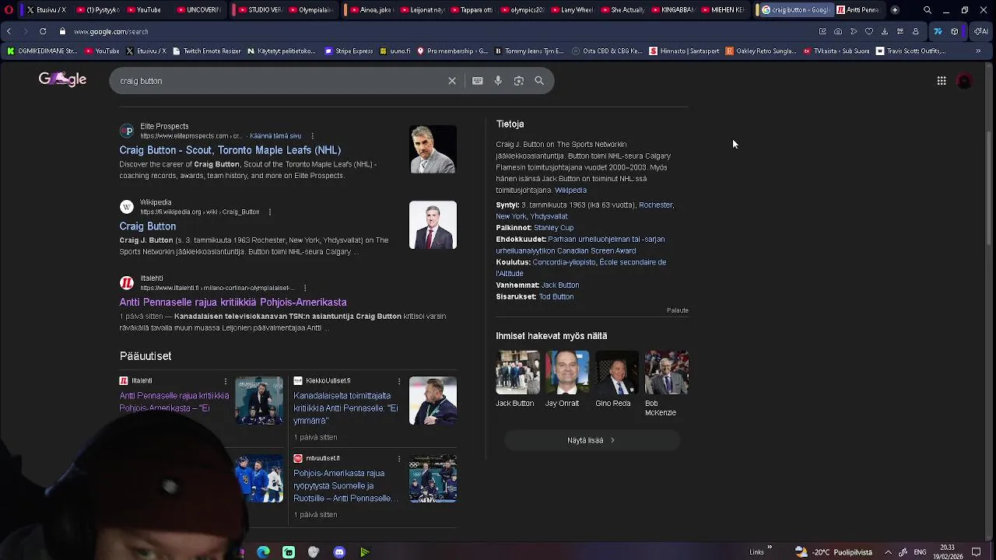The height and width of the screenshot is (560, 996).
Task: Open the site security lock icon
Action: click(62, 31)
